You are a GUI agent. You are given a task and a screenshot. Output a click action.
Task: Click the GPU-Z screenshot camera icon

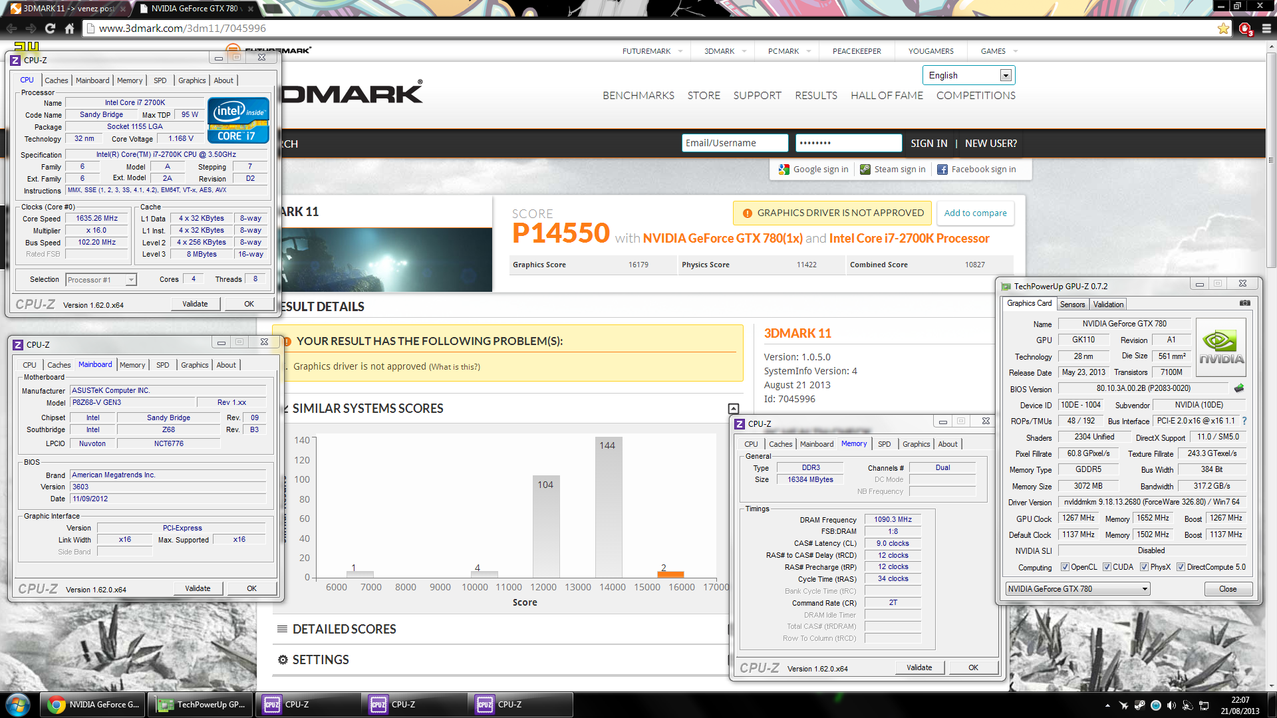pyautogui.click(x=1244, y=303)
